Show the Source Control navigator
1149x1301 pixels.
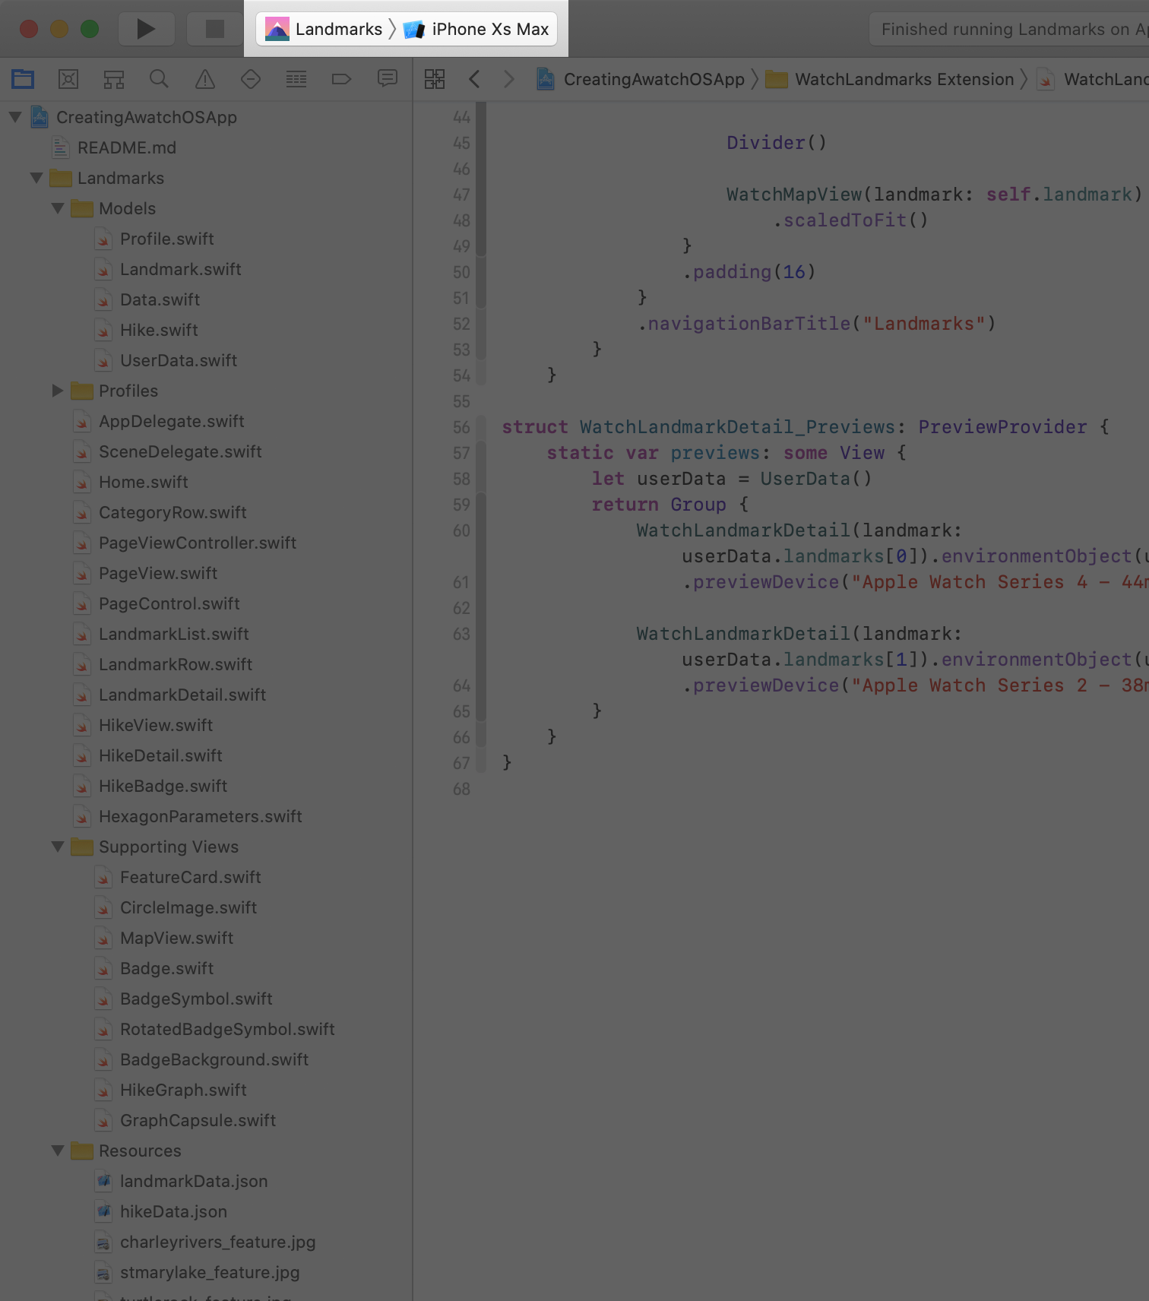coord(68,79)
